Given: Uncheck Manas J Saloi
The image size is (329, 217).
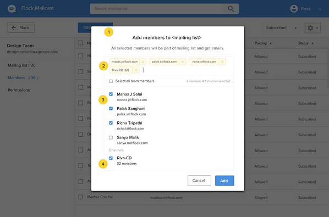Looking at the screenshot, I should click(x=111, y=94).
